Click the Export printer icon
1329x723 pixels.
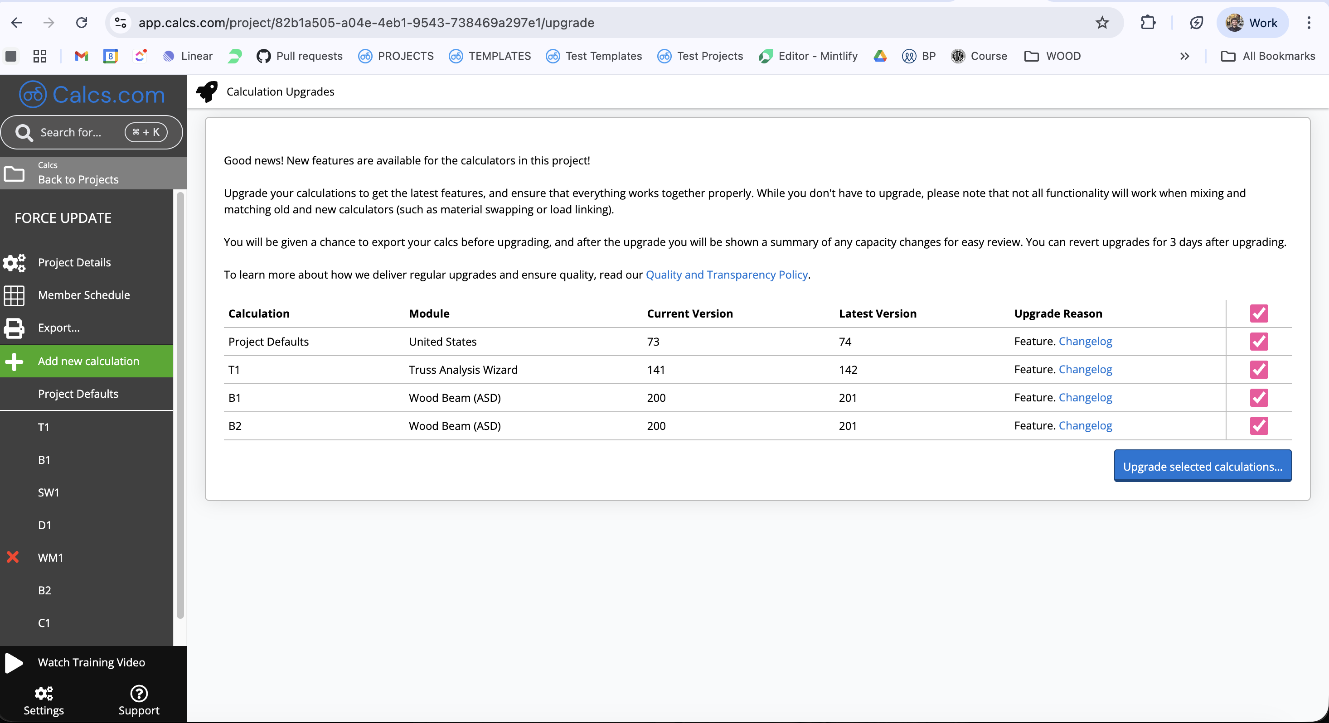pos(14,328)
